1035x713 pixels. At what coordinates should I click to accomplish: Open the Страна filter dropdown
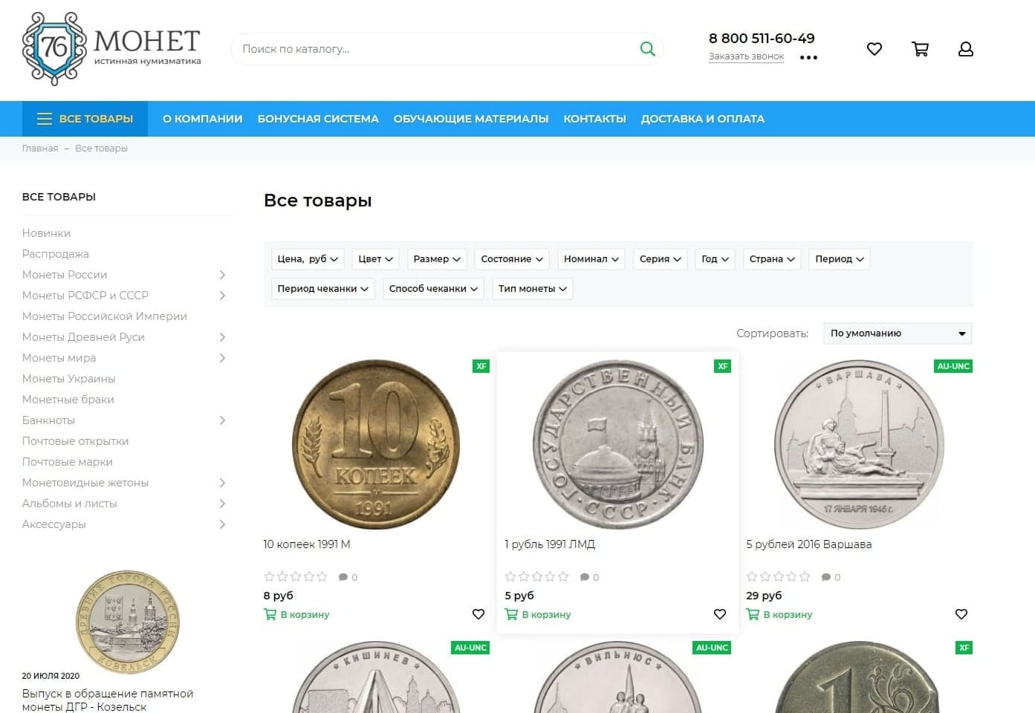pos(772,259)
